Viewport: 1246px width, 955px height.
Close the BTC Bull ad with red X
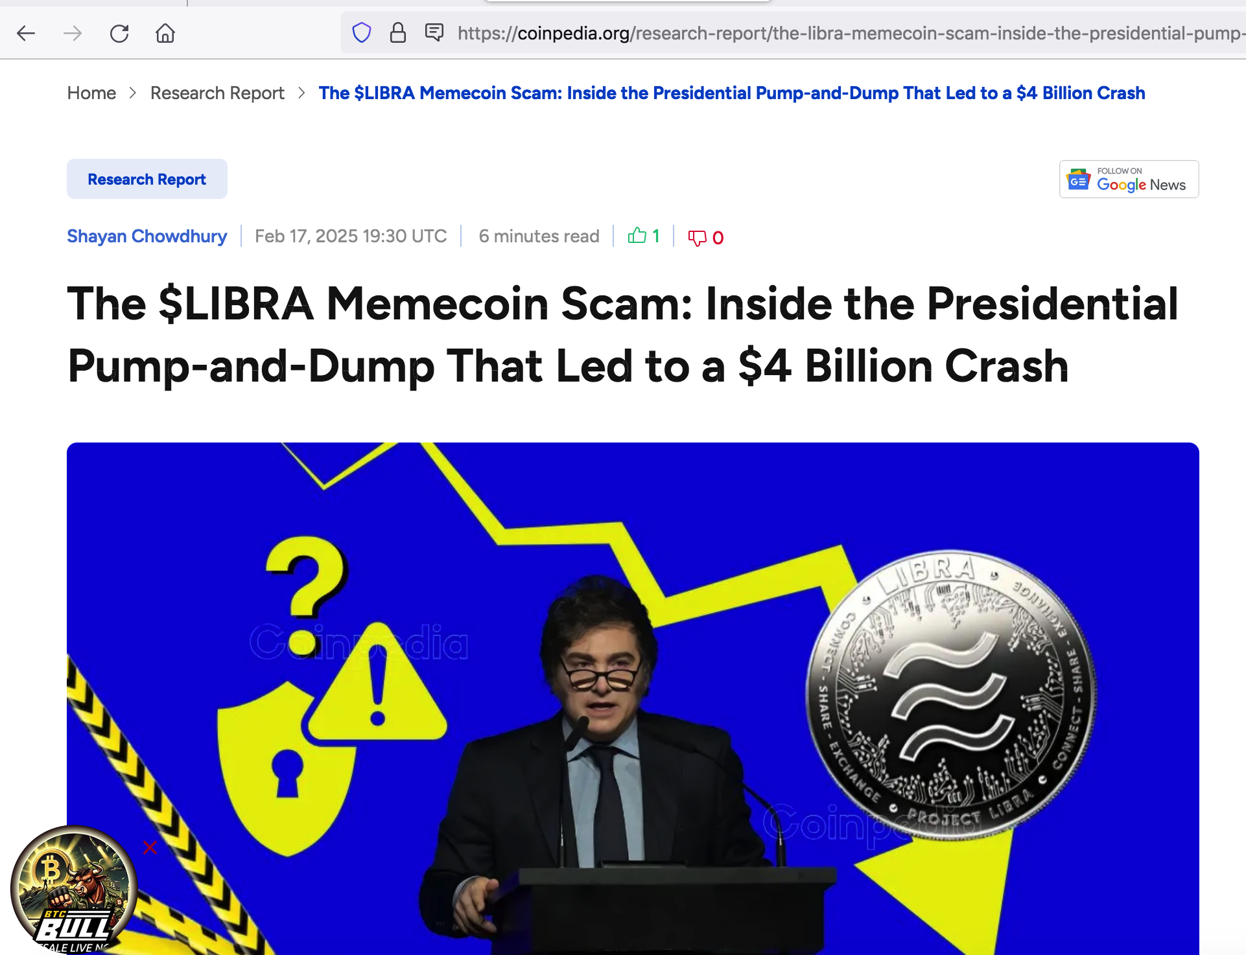click(x=150, y=847)
